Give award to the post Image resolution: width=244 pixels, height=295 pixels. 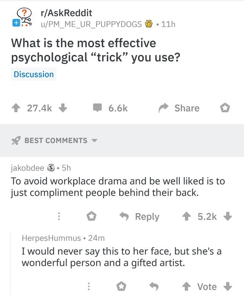coord(225,108)
